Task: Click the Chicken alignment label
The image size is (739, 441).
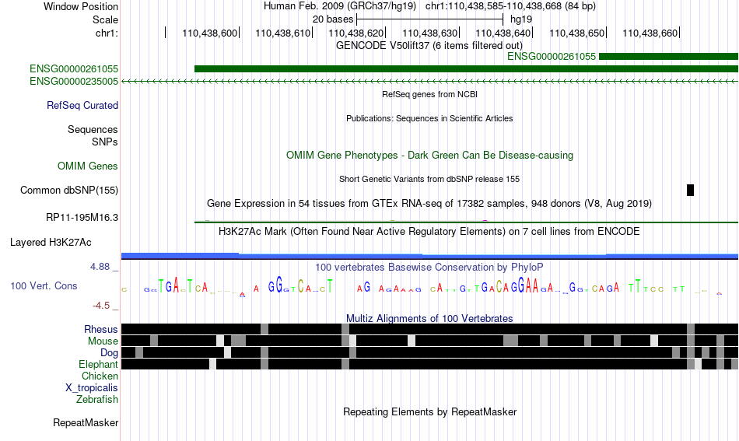Action: coord(100,376)
